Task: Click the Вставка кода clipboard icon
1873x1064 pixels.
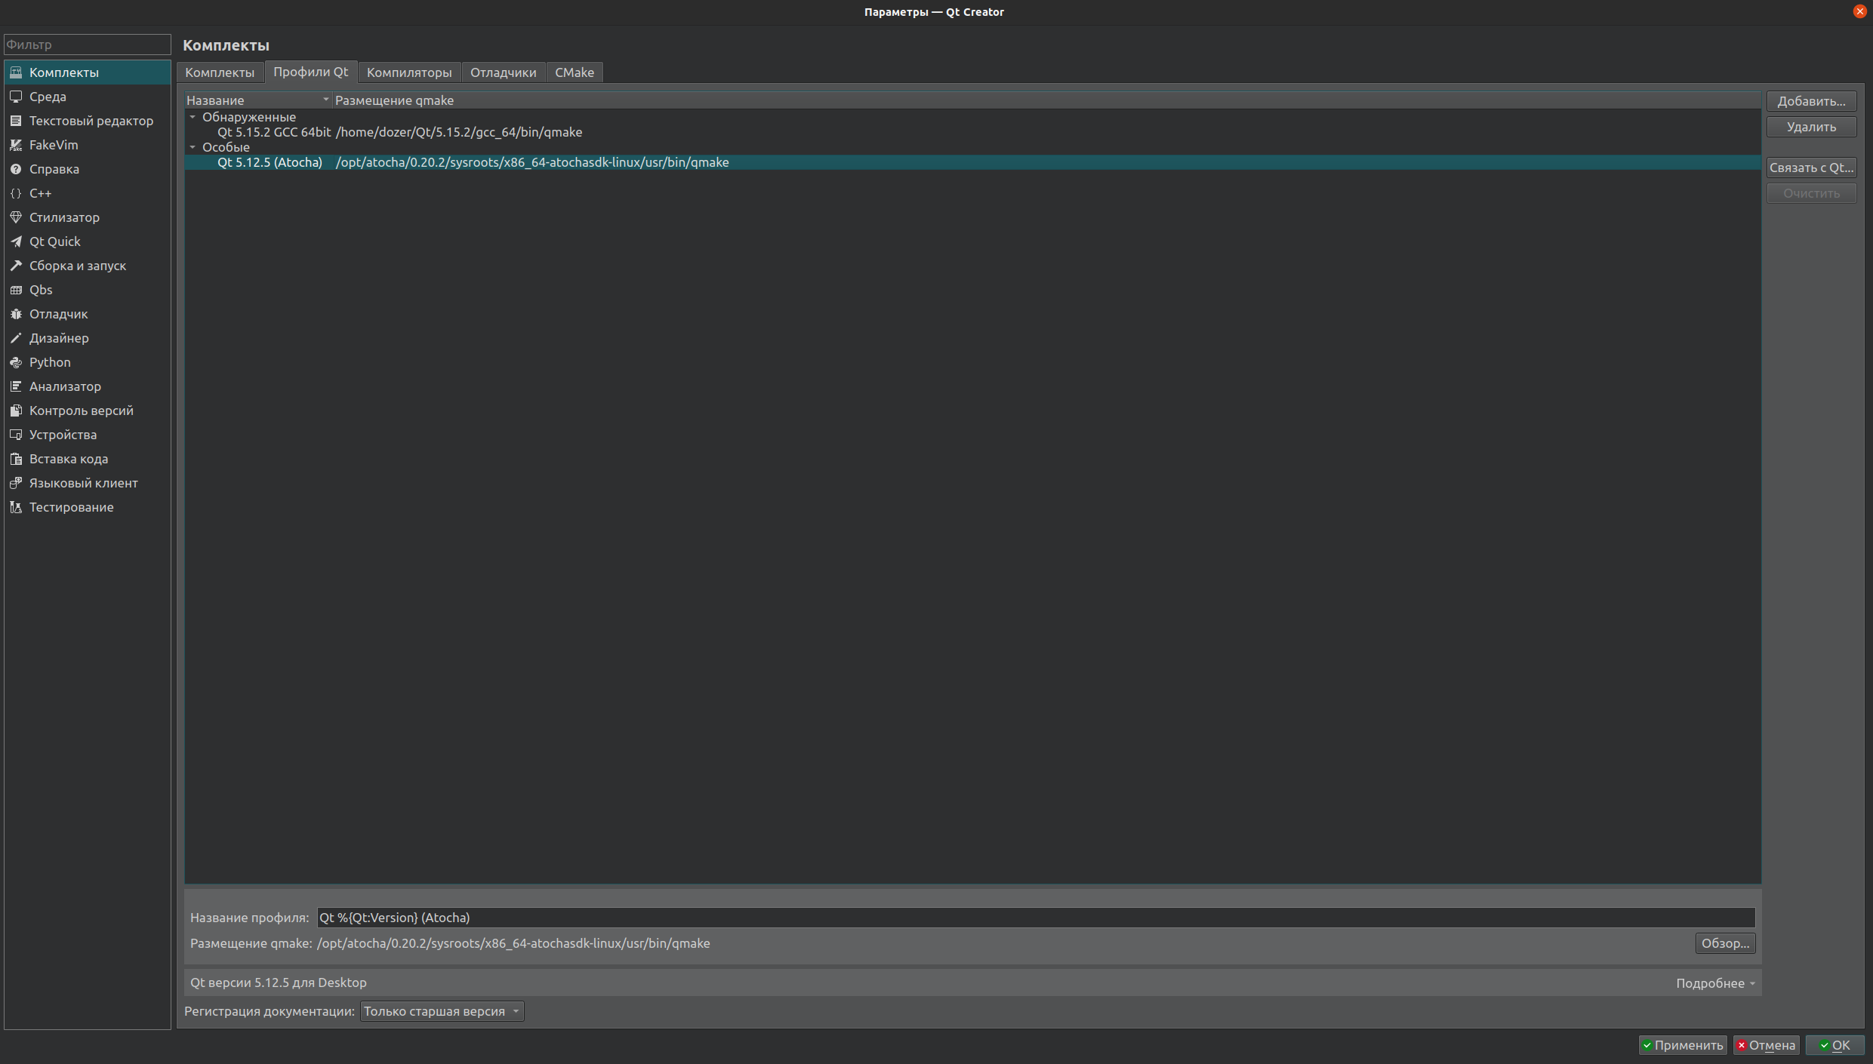Action: [16, 459]
